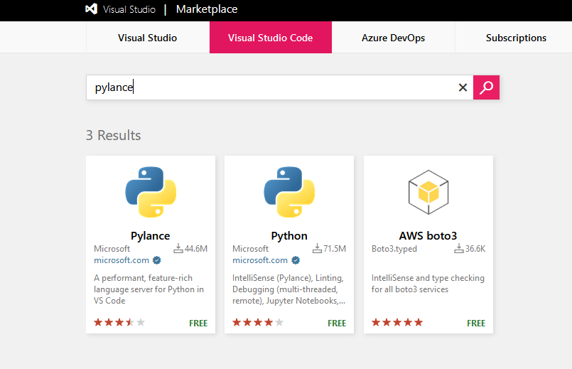
Task: Click Microsoft publisher on Python card
Action: (x=250, y=249)
